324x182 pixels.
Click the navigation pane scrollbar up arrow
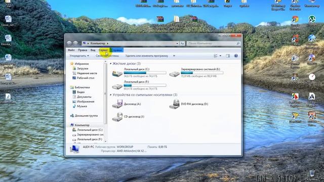coord(106,62)
